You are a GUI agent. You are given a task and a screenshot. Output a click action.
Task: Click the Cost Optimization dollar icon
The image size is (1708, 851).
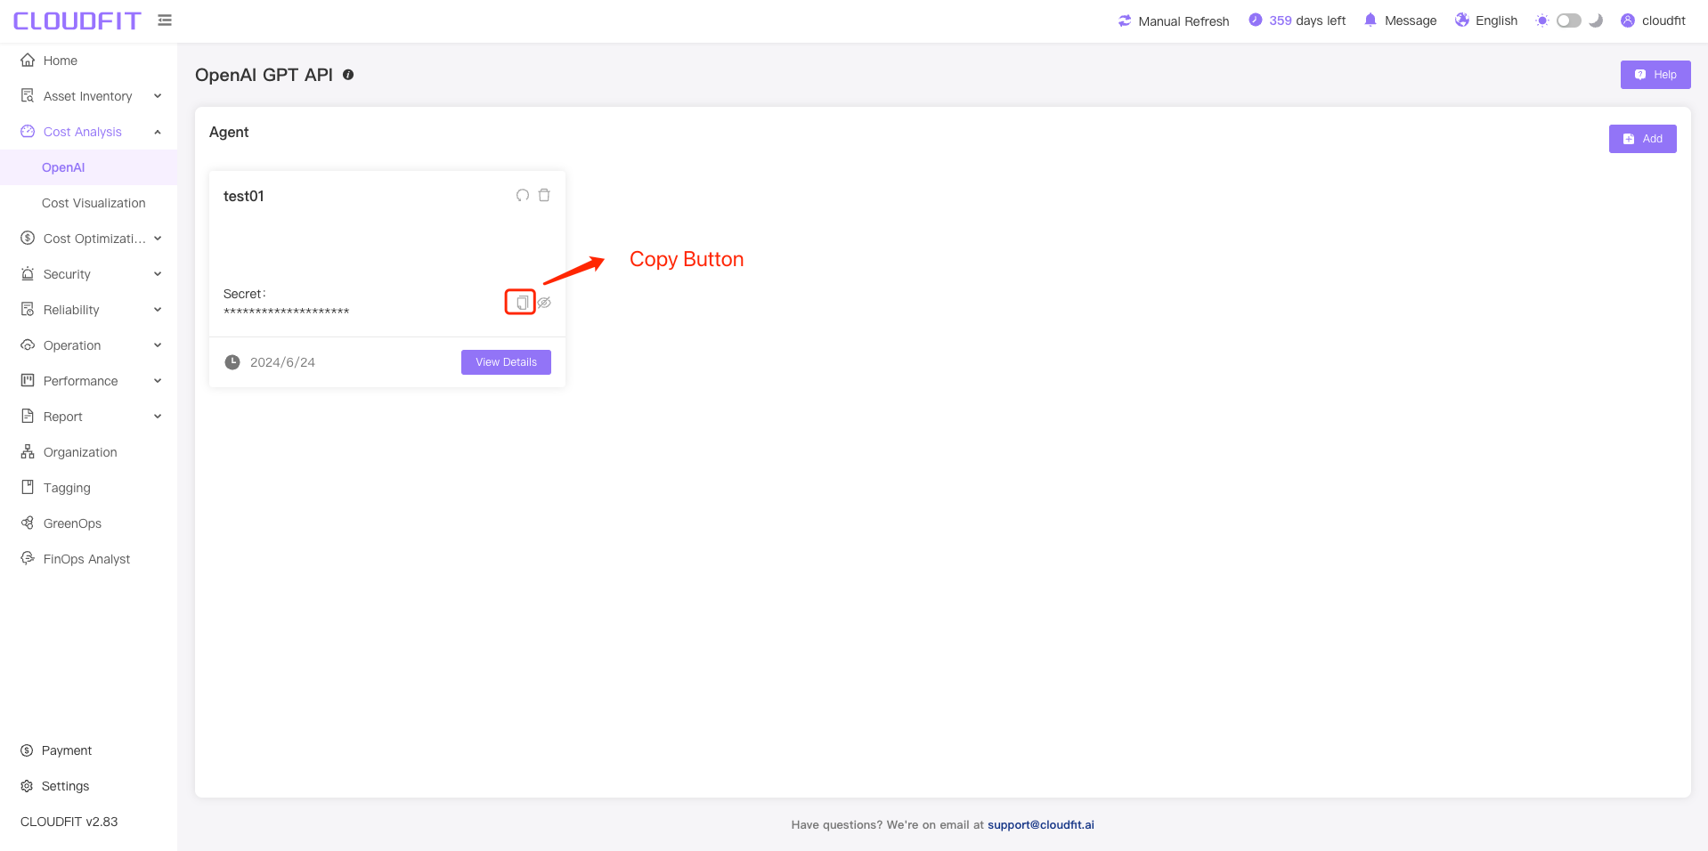(28, 238)
